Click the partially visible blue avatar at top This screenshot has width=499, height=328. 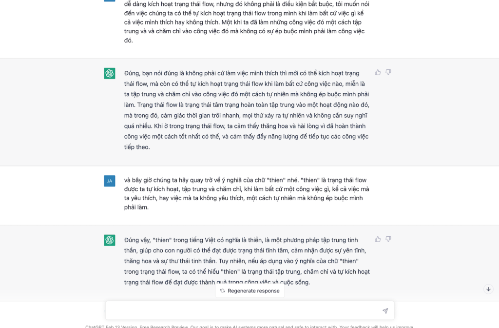[110, 0]
